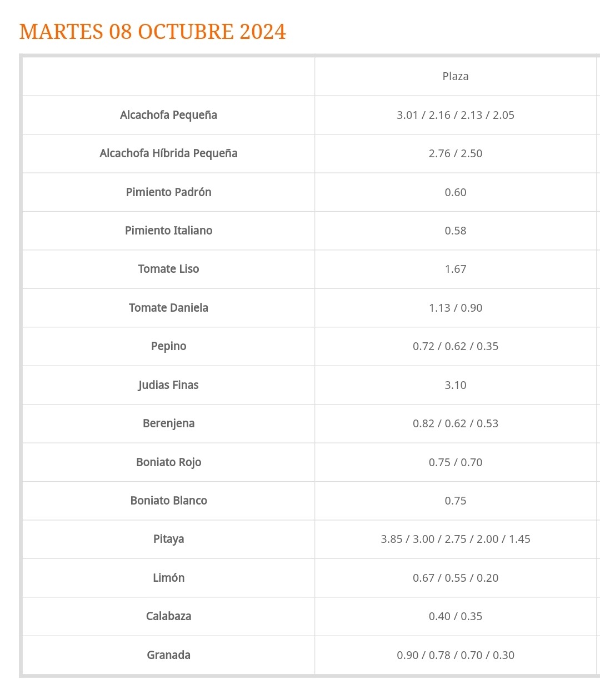Screen dimensions: 600x679
Task: Click Pitaya prices starting with 3.85
Action: point(456,539)
